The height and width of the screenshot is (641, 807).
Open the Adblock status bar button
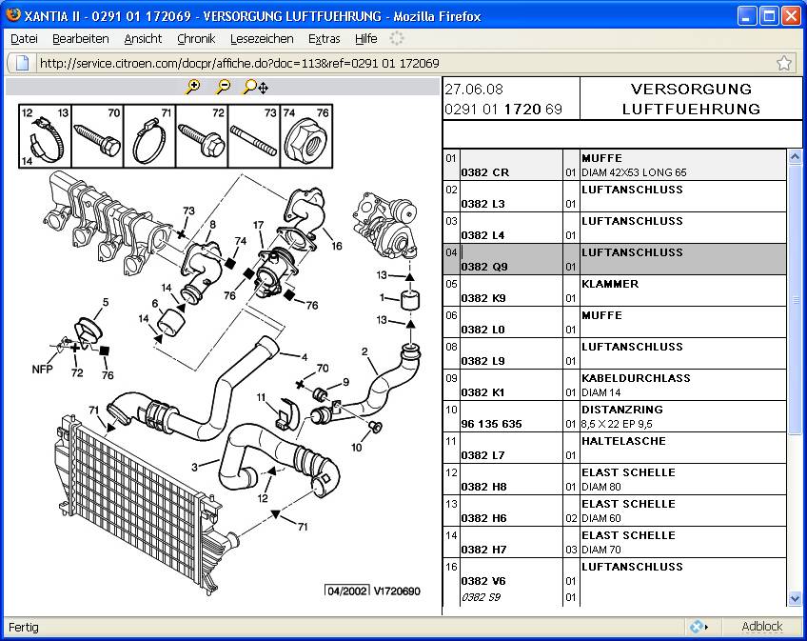[x=761, y=627]
